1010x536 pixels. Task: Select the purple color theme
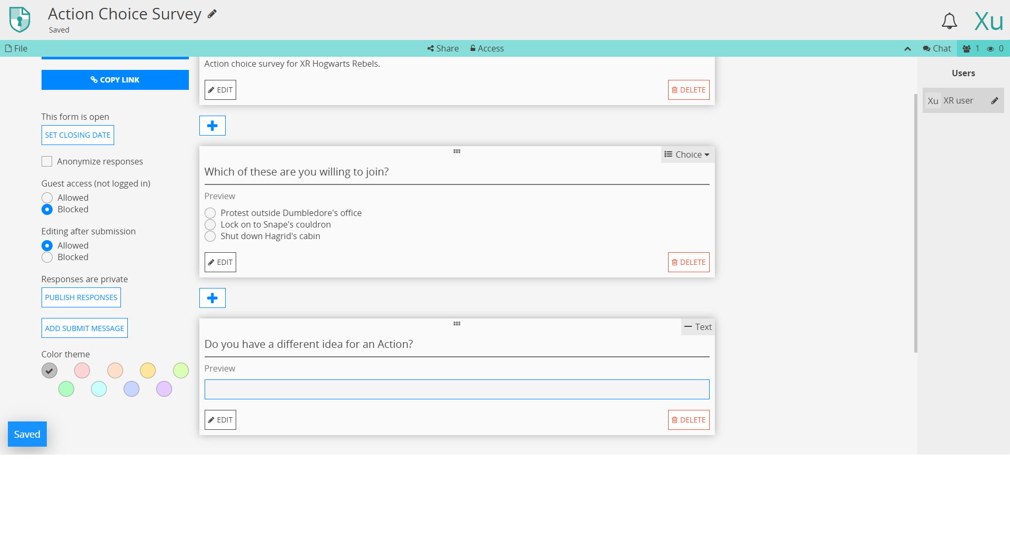click(164, 389)
